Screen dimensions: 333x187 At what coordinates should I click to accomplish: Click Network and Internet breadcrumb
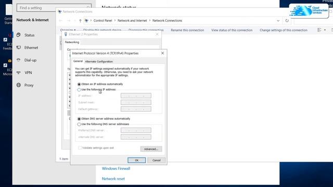point(132,21)
